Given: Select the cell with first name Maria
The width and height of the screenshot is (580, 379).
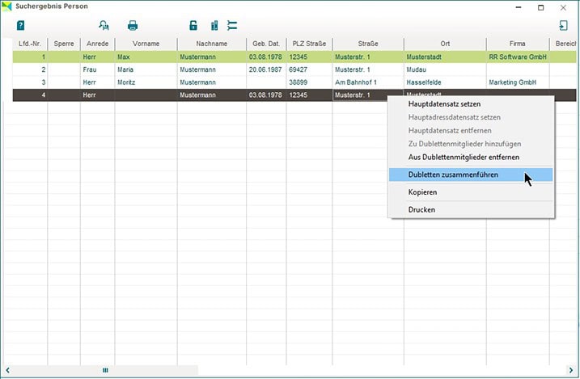Looking at the screenshot, I should click(x=146, y=69).
